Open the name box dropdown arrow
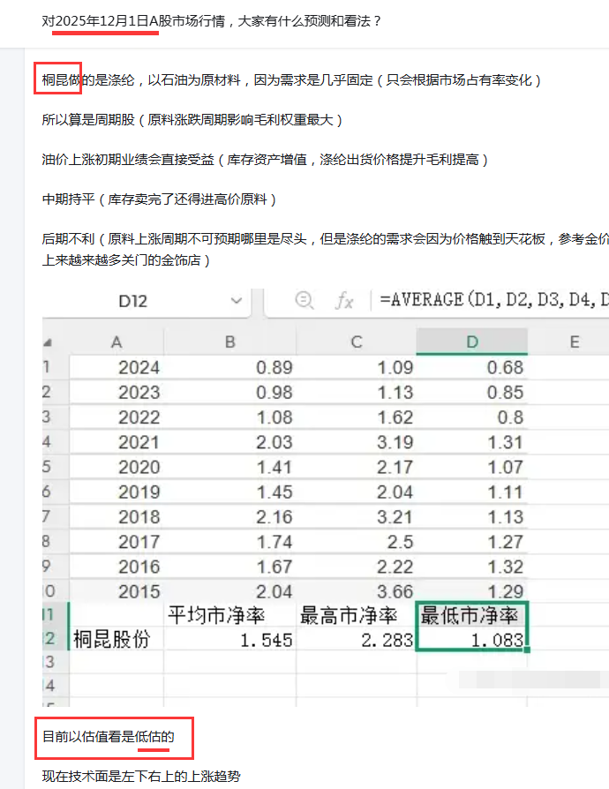 (236, 301)
